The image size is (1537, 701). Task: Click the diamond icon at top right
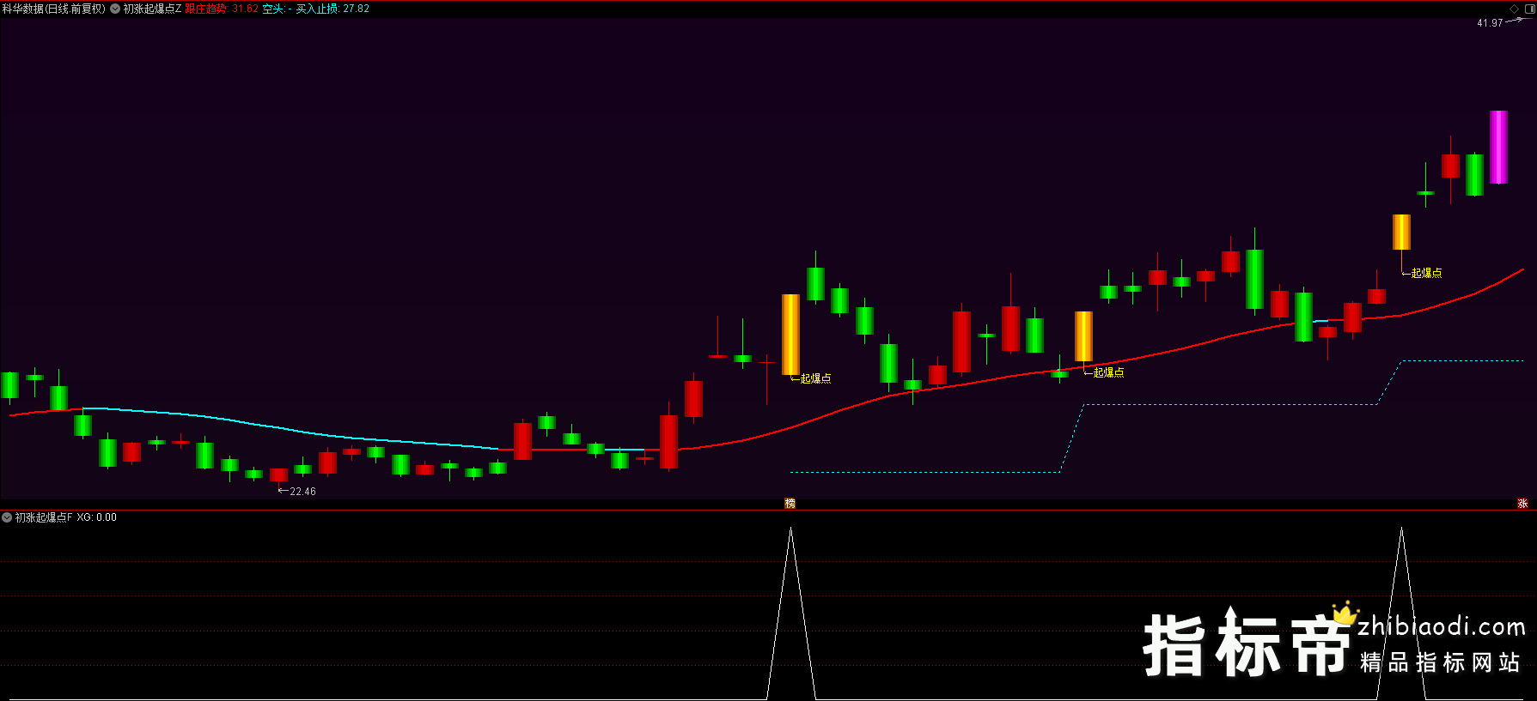click(1514, 9)
